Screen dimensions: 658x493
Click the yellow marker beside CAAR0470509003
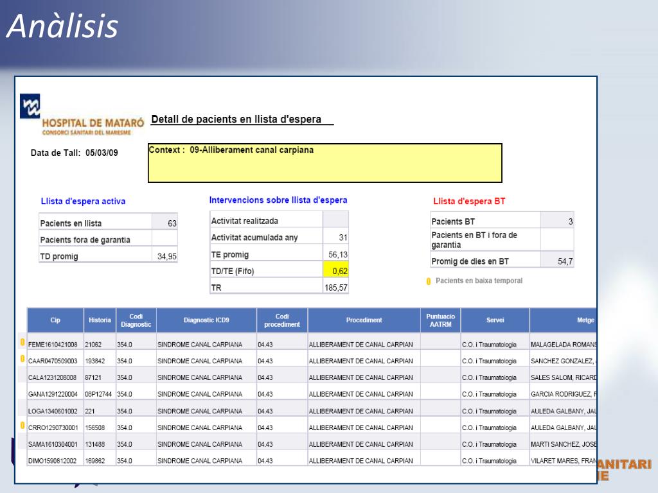(x=22, y=358)
